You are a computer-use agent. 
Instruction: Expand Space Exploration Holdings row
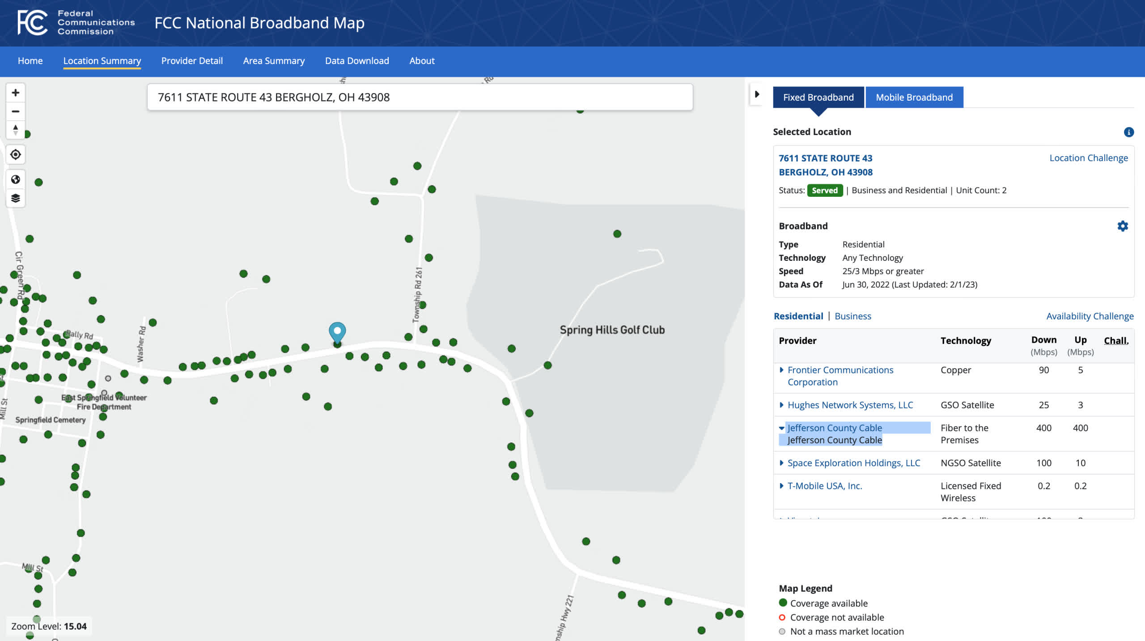(781, 463)
